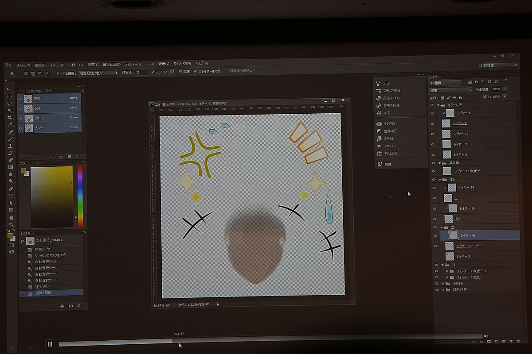
Task: Uncheck the アンチエイリアス checkbox
Action: [153, 72]
